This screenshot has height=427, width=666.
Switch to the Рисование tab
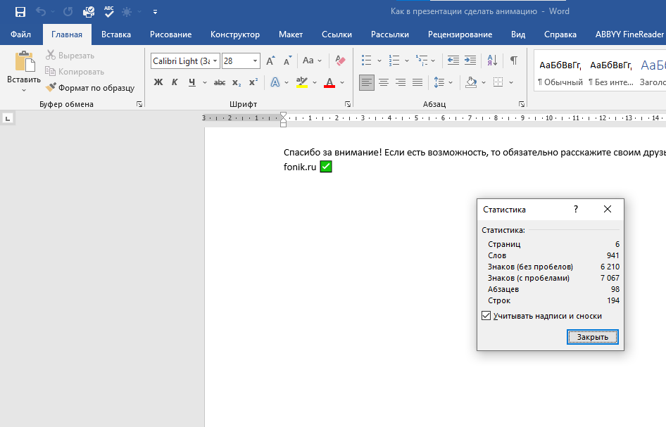pos(171,34)
